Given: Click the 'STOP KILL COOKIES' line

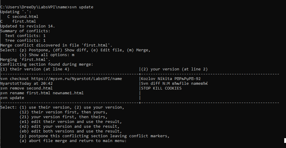Looking at the screenshot, I should (161, 88).
